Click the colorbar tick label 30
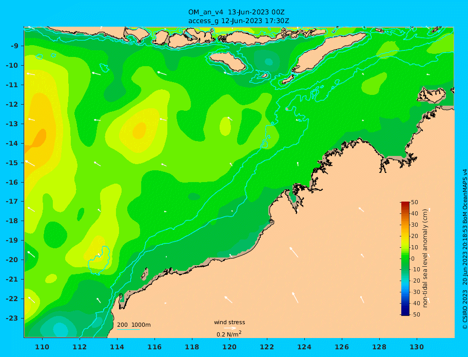 (415, 225)
